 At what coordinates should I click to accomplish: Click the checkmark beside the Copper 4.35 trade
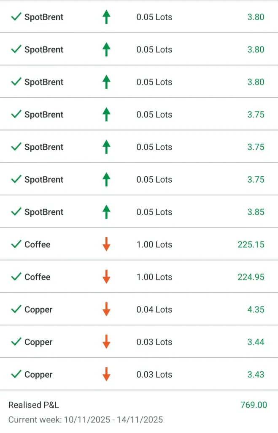[x=16, y=309]
